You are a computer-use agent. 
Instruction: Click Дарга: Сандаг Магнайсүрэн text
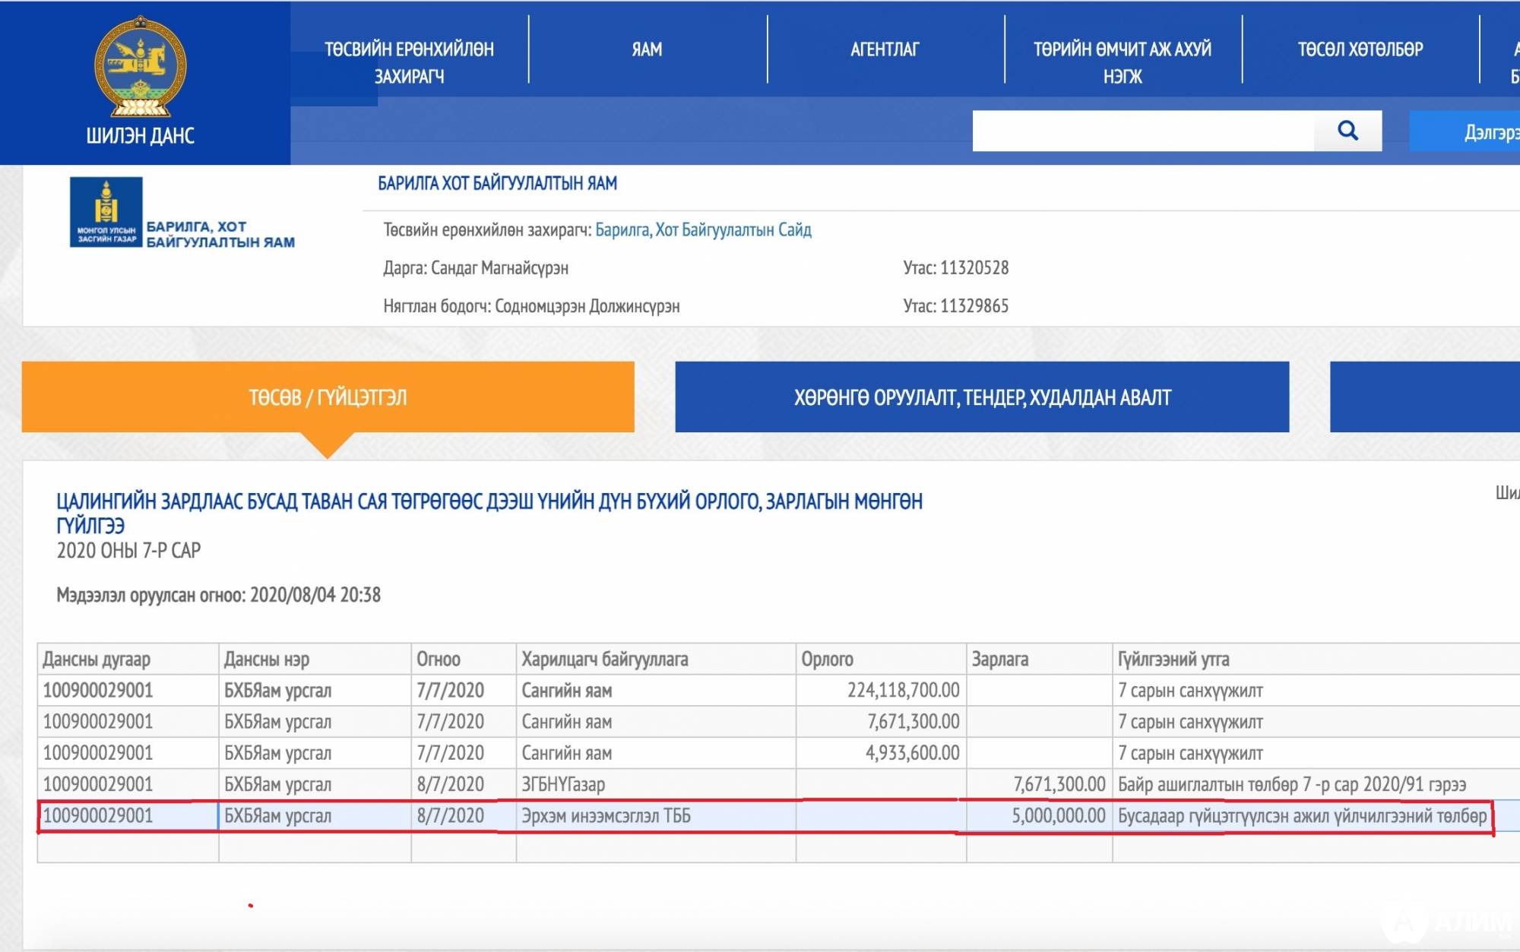(x=476, y=267)
